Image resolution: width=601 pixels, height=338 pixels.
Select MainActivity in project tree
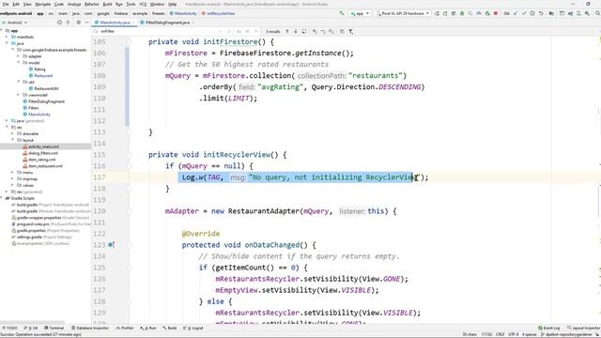[37, 115]
